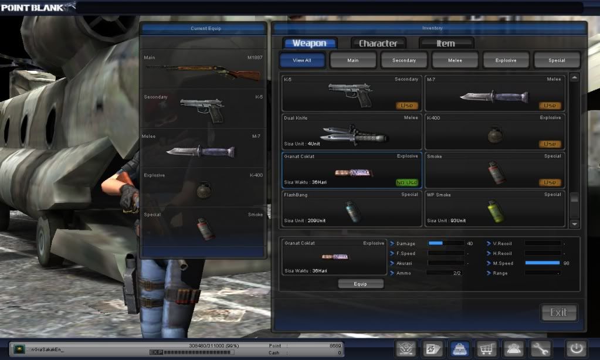Click the Granat Coklat detail preview image
The width and height of the screenshot is (600, 360).
click(x=335, y=257)
